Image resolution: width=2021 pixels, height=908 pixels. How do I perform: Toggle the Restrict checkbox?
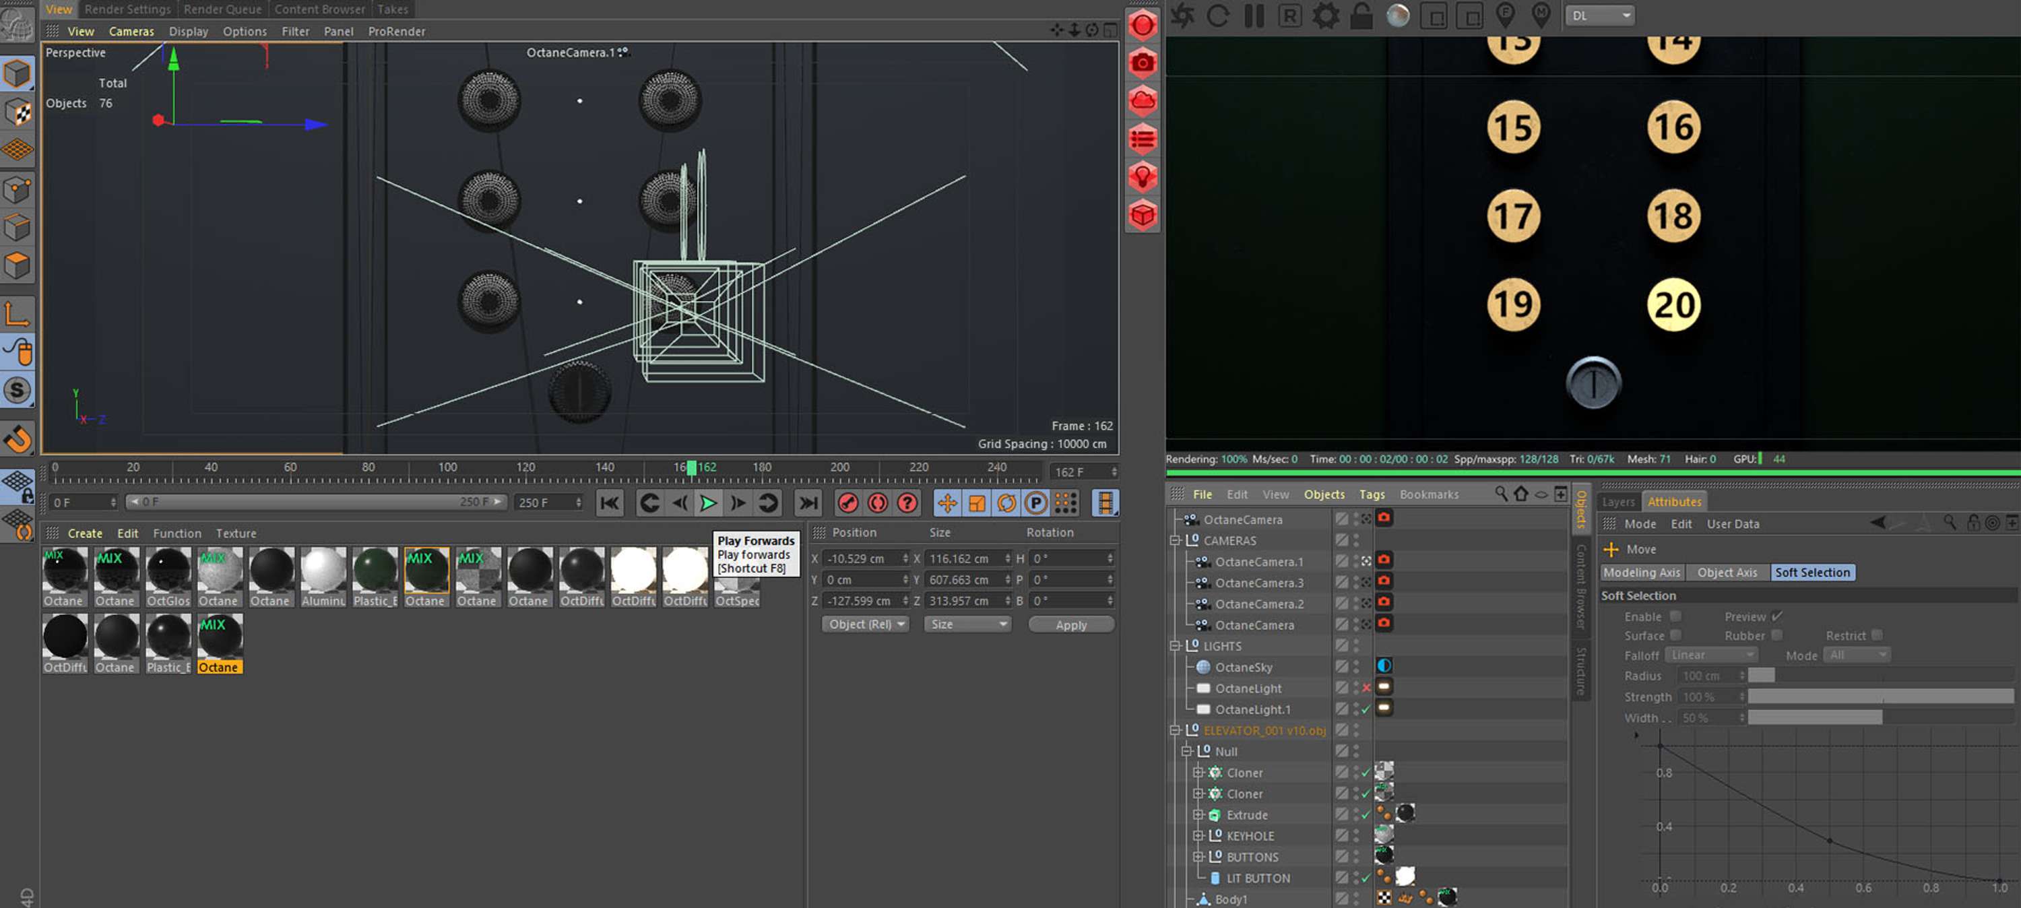pyautogui.click(x=1877, y=635)
